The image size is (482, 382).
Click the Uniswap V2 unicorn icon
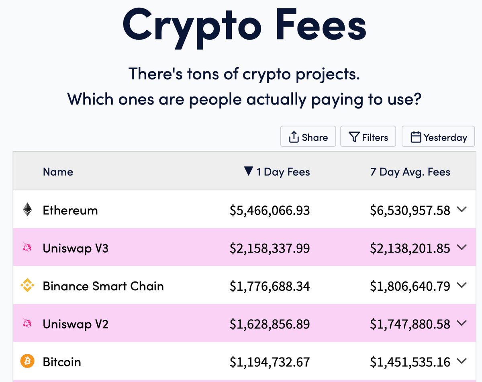27,324
